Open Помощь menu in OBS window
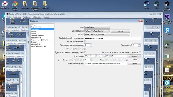This screenshot has width=173, height=97. (x=46, y=17)
